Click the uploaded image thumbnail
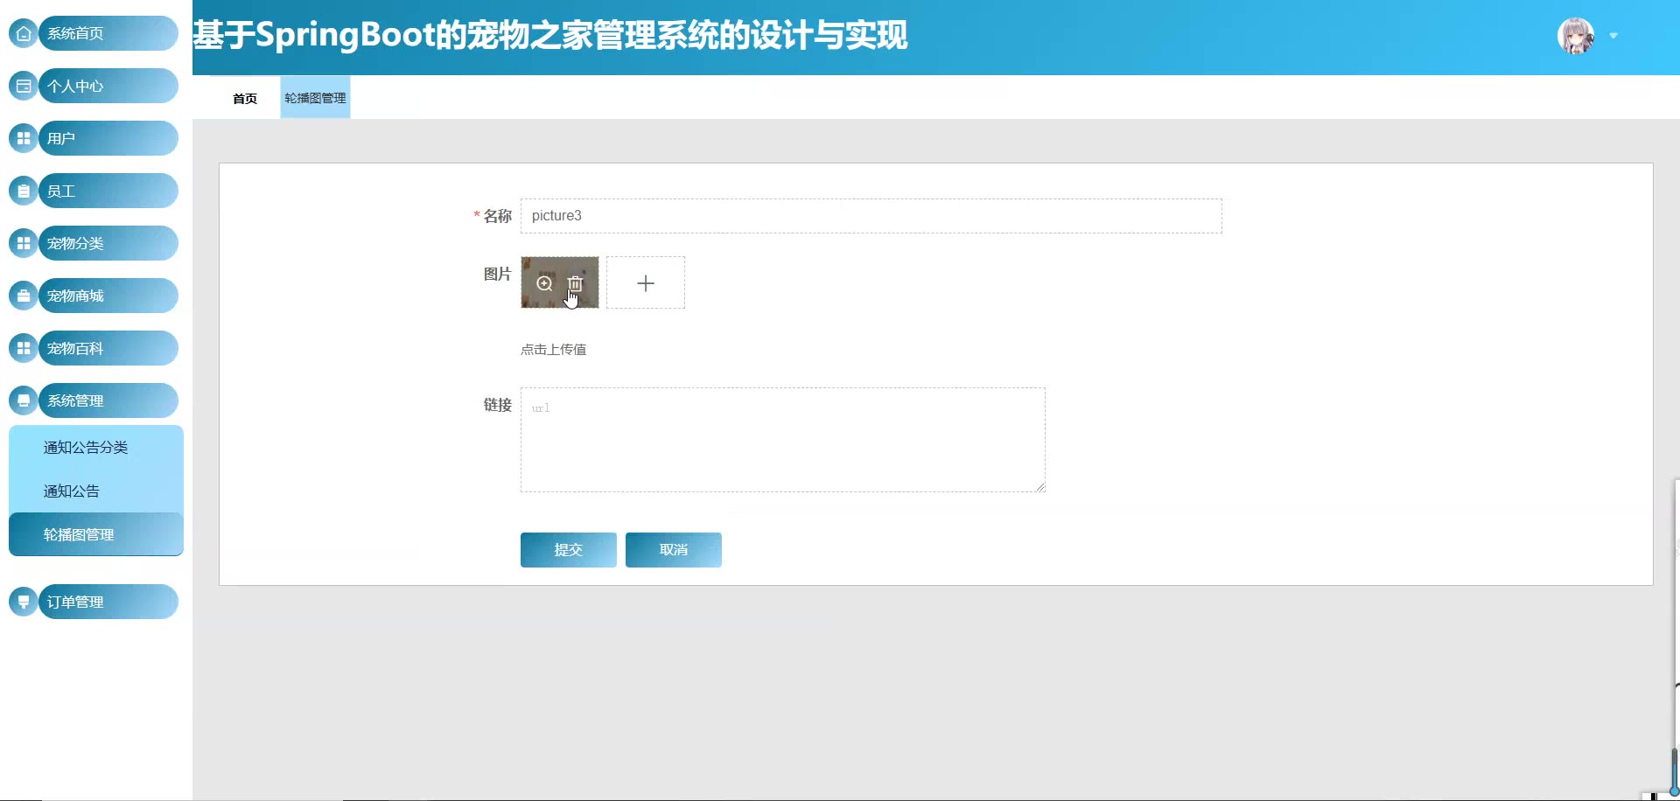1680x801 pixels. (560, 282)
